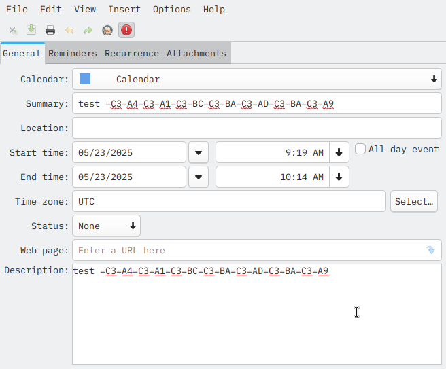The image size is (446, 369).
Task: Click the Undo arrow icon
Action: coord(69,30)
